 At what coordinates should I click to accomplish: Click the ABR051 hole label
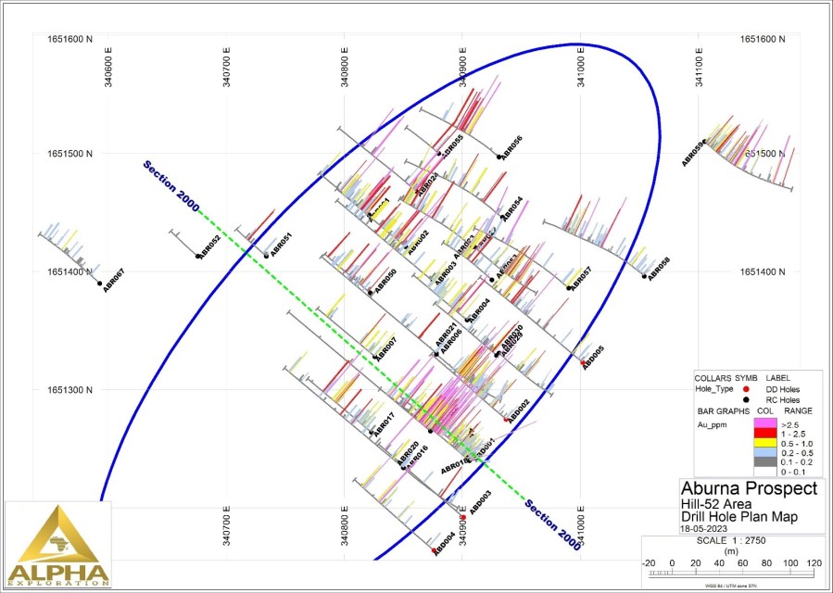click(281, 245)
